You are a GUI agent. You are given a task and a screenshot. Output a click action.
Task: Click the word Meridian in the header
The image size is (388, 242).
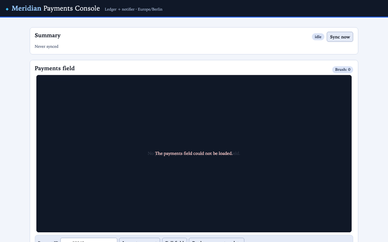pos(27,8)
